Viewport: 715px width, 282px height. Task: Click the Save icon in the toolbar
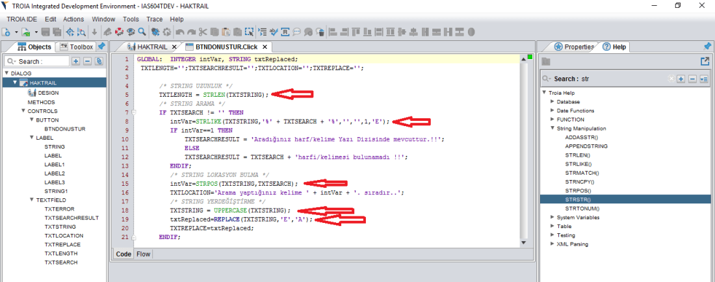[46, 31]
